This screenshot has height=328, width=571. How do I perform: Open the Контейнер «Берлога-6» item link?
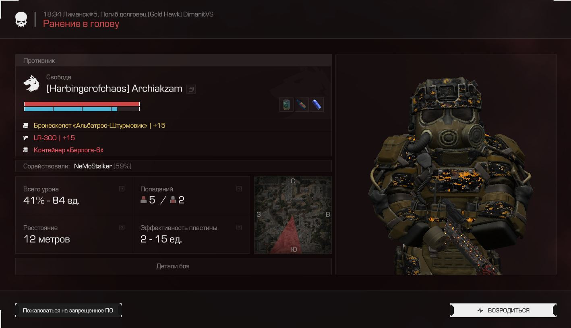coord(68,150)
